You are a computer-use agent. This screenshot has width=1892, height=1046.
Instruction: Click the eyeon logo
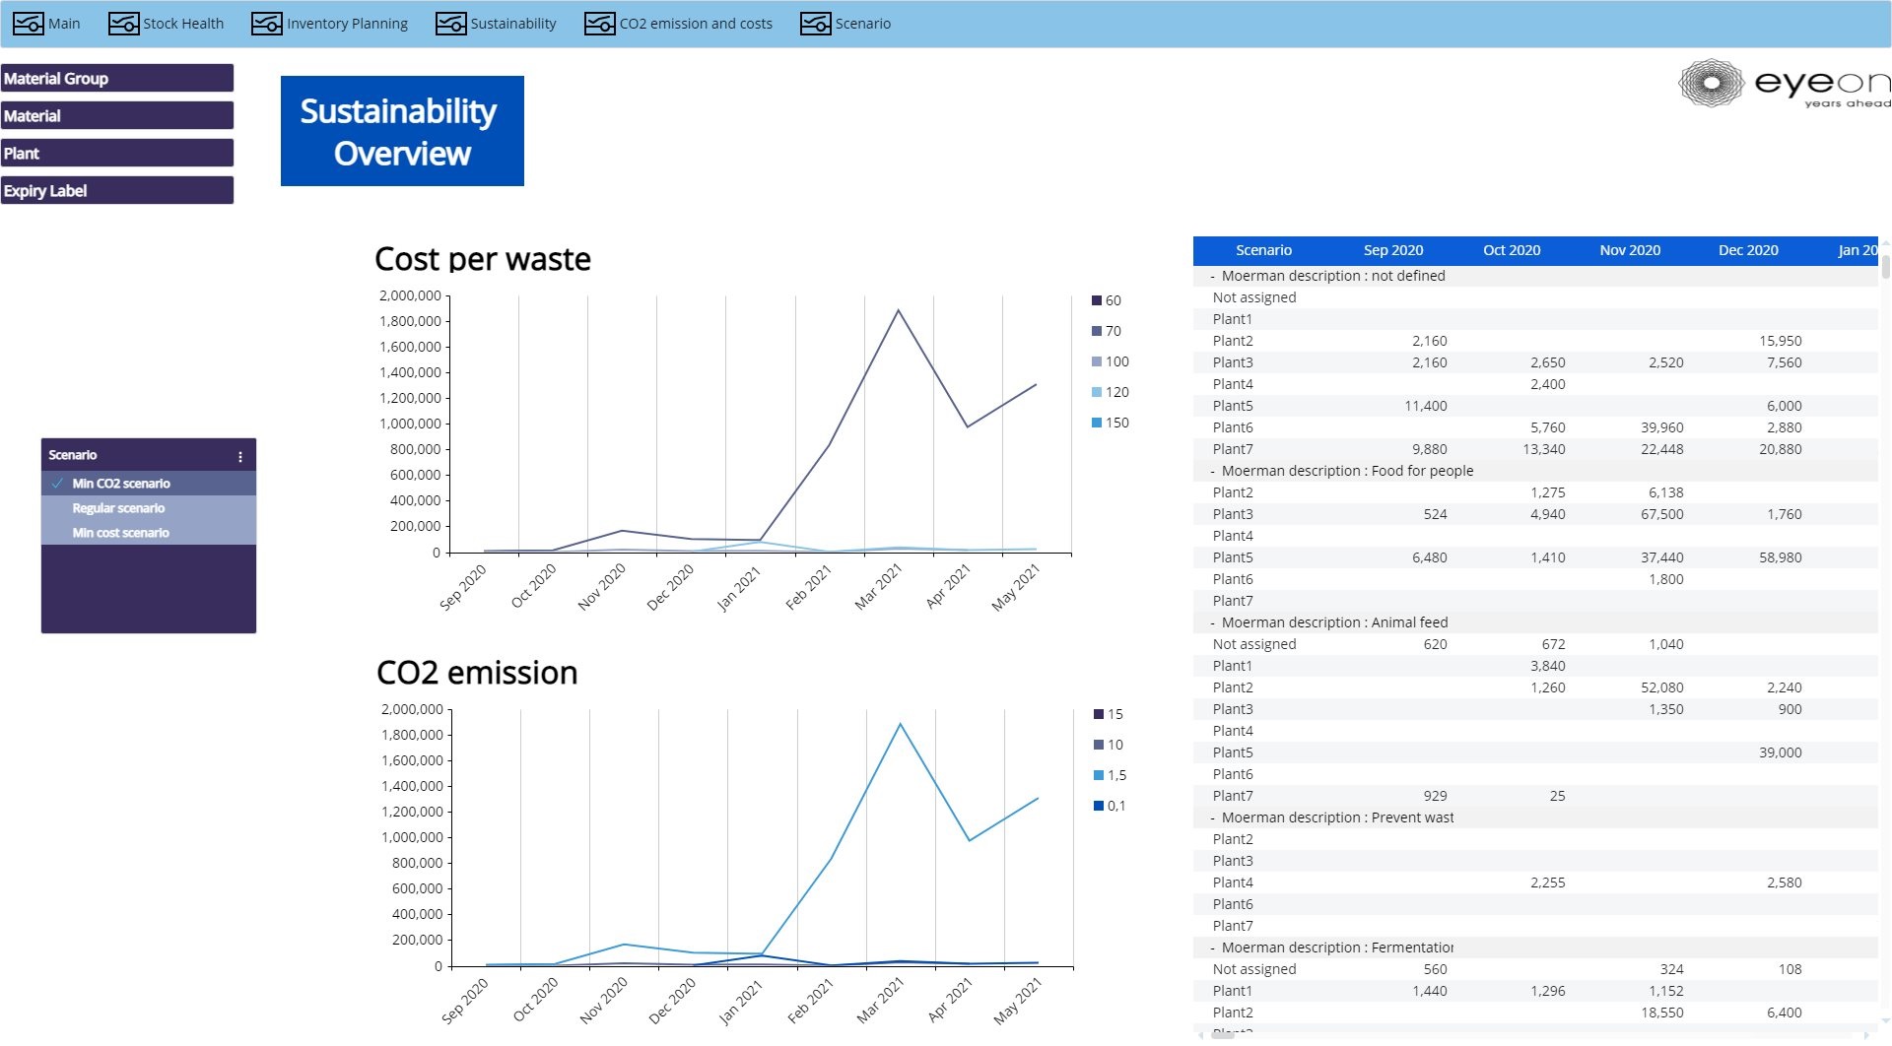[x=1782, y=84]
